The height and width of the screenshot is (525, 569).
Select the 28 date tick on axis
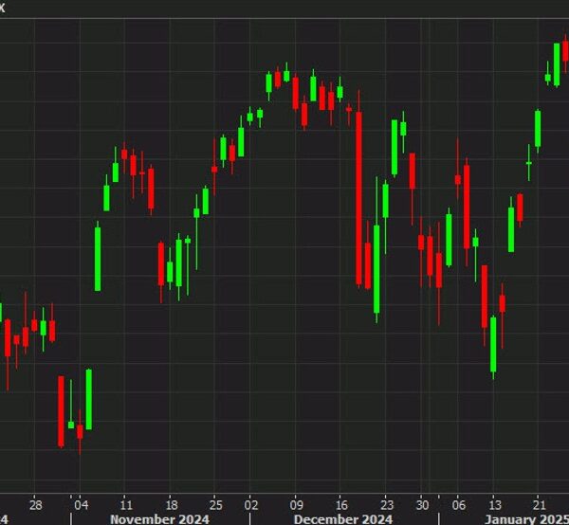[x=35, y=504]
